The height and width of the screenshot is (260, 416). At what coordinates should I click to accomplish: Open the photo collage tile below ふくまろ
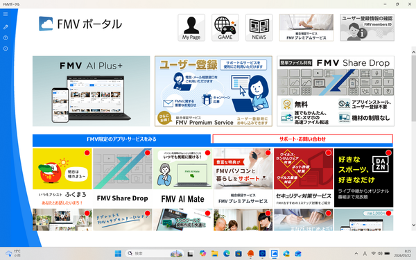62,220
